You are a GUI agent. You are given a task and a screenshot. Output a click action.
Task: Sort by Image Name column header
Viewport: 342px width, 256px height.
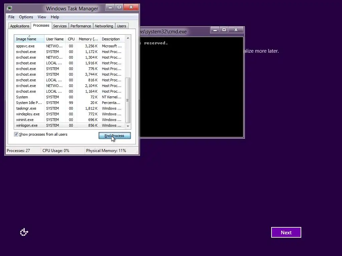29,39
